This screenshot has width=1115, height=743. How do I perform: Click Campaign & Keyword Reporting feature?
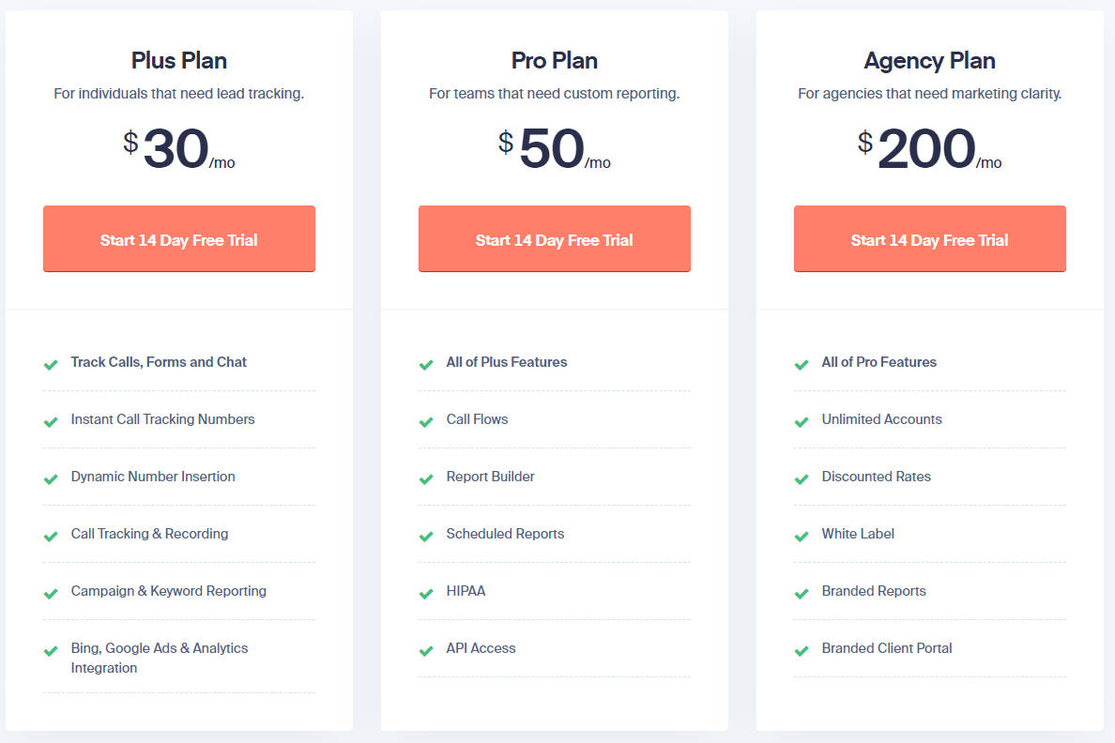[x=169, y=591]
